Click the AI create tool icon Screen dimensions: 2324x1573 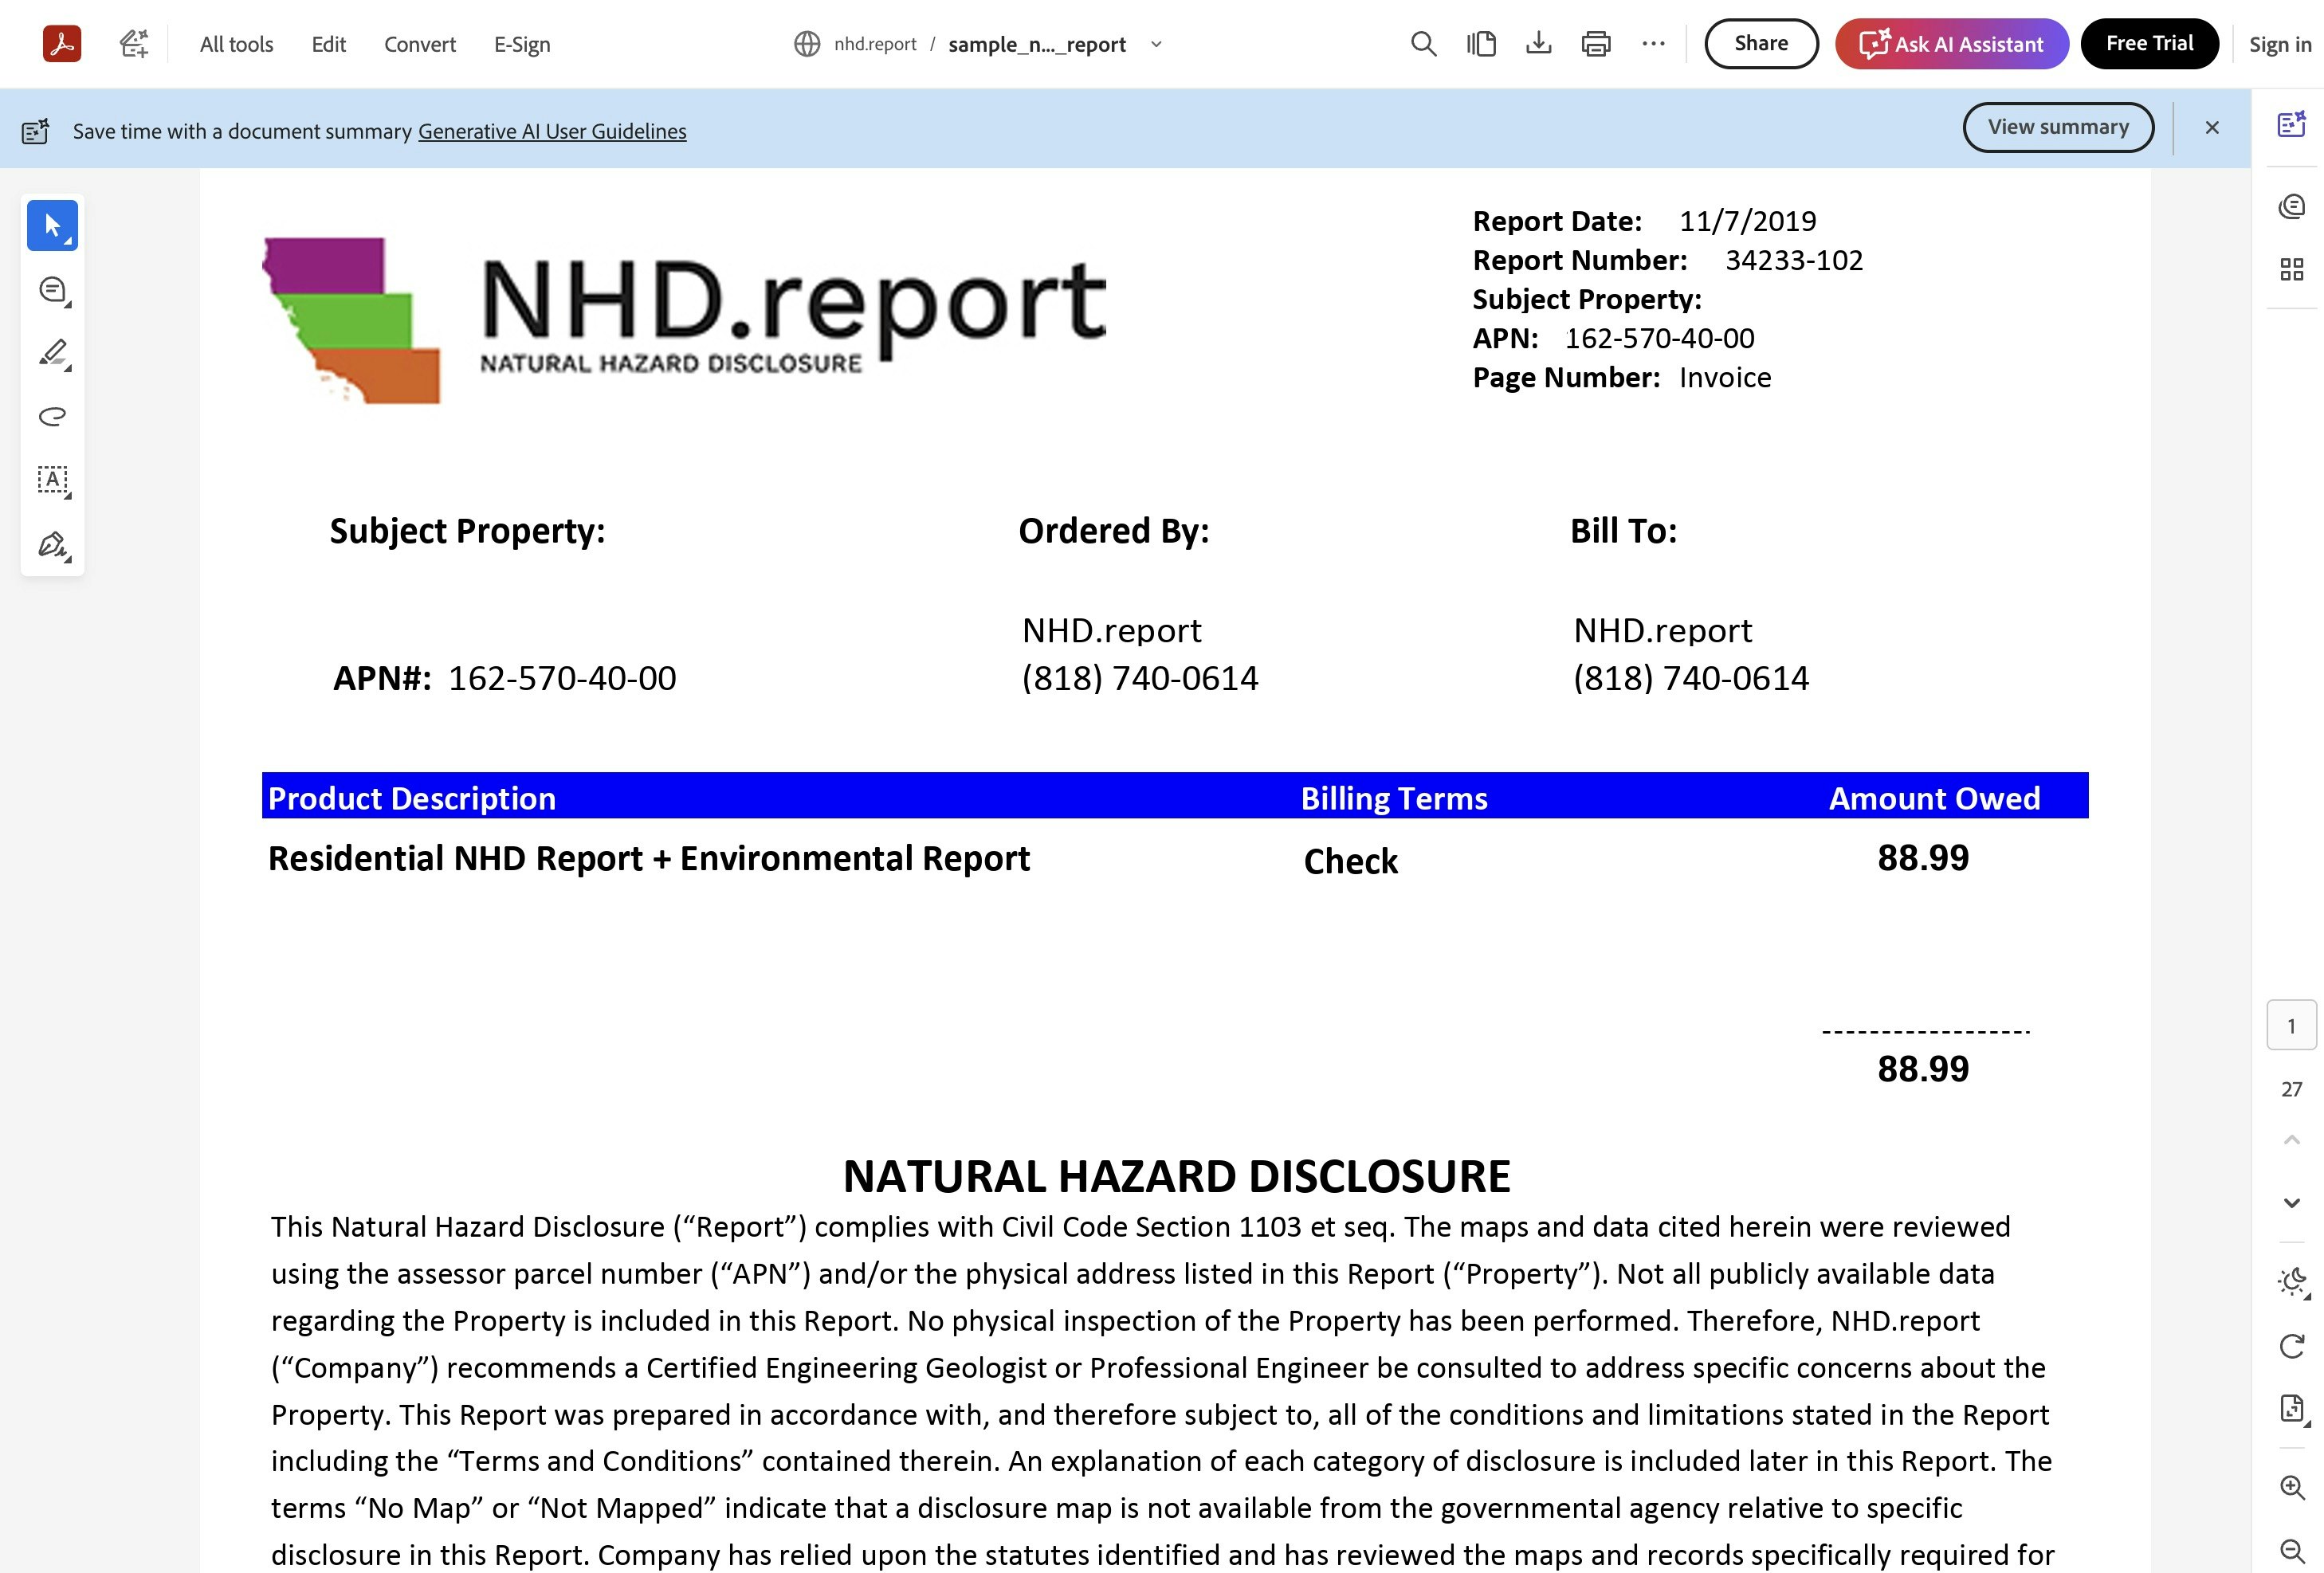(134, 44)
